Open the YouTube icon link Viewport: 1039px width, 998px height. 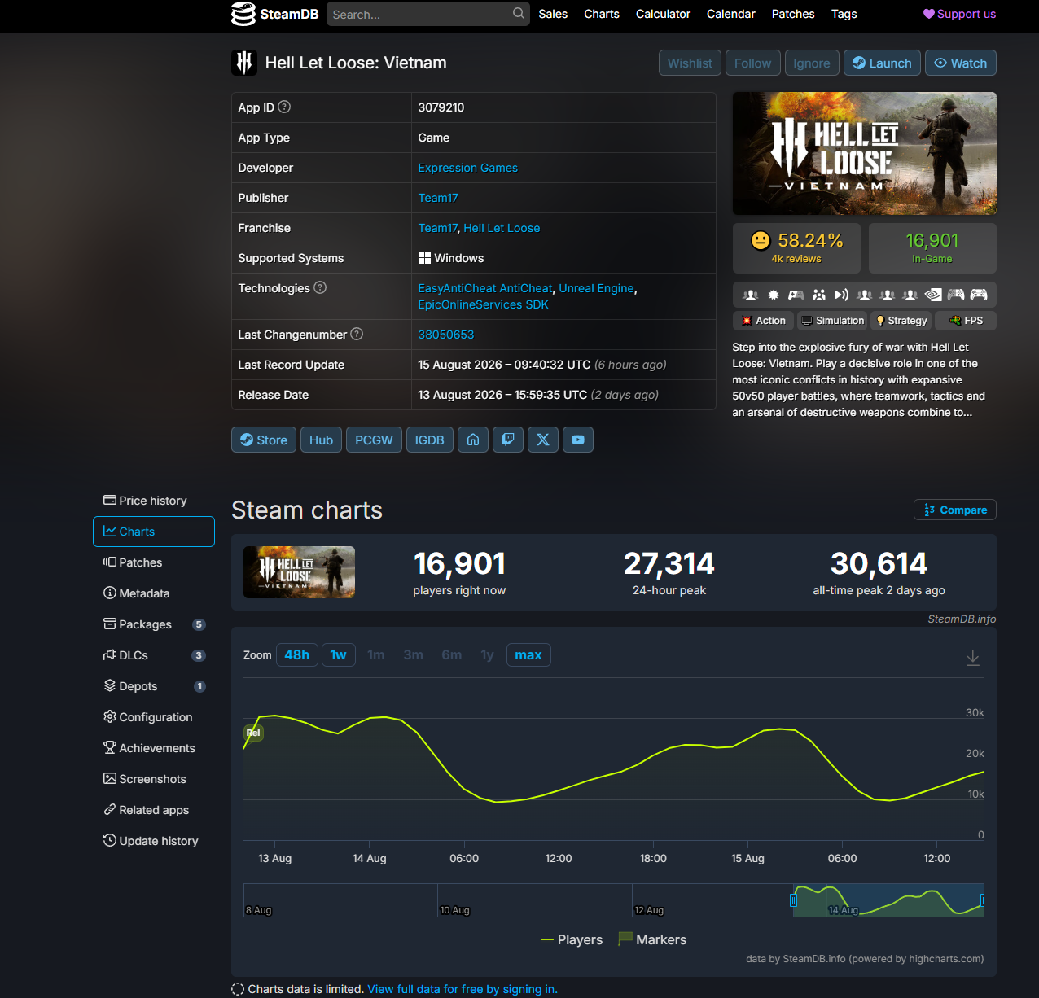click(x=578, y=440)
